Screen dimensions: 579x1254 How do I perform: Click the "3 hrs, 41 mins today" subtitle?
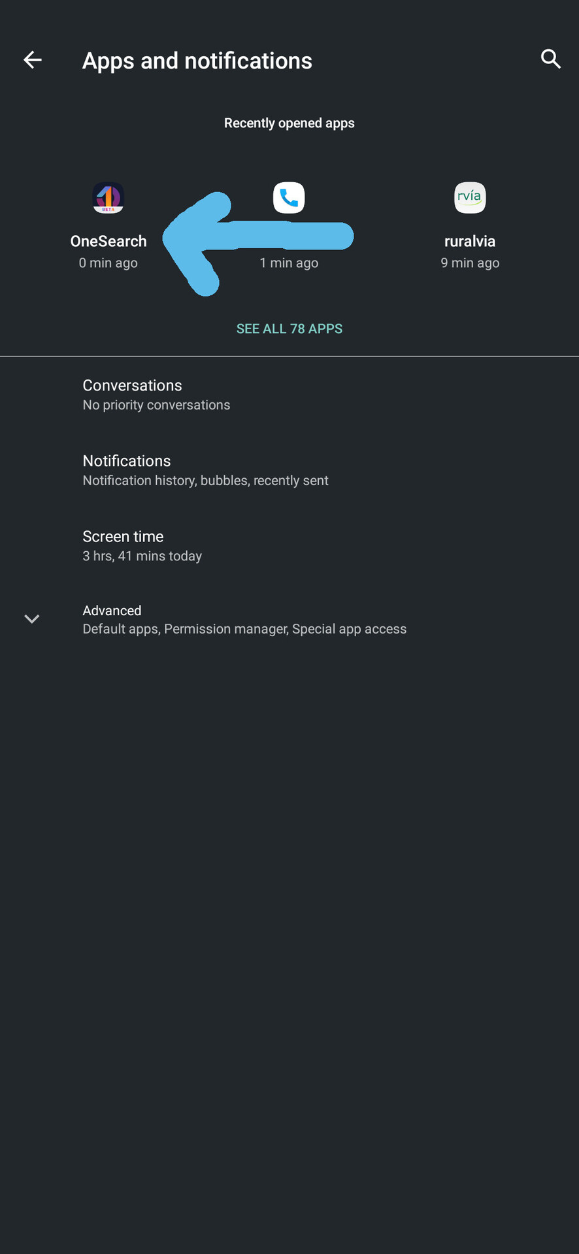click(142, 556)
